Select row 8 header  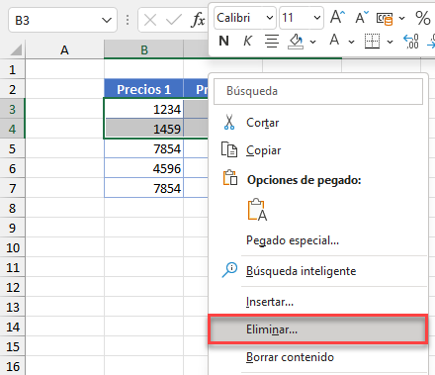click(13, 208)
